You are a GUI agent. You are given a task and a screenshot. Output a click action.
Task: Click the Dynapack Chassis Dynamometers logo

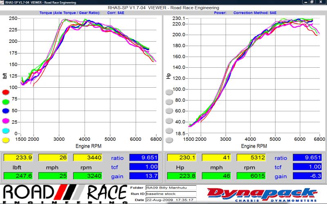coord(261,193)
